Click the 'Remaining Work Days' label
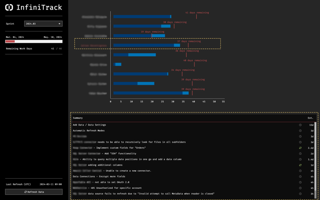The height and width of the screenshot is (200, 320). [19, 49]
